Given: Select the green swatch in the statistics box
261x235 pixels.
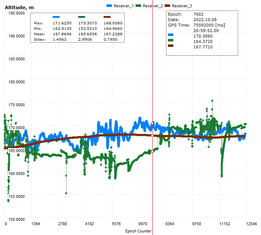Looking at the screenshot, I should [x=82, y=17].
